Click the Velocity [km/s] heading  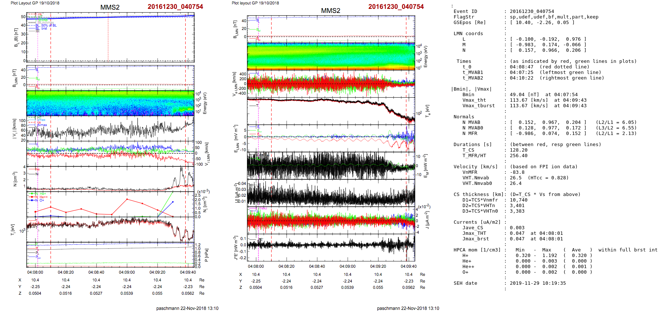click(475, 167)
